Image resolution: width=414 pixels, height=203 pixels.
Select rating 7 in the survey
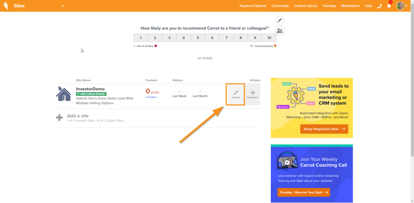[226, 38]
